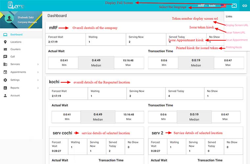
Task: Click mRF Transaction Time Median 0:0:19
Action: 196,63
